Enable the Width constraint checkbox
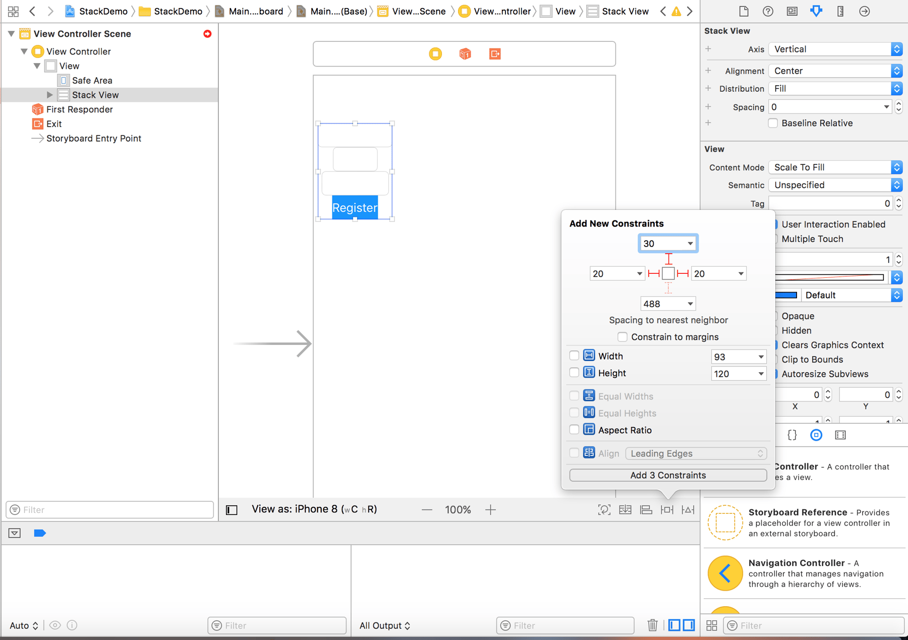Image resolution: width=908 pixels, height=640 pixels. (574, 355)
